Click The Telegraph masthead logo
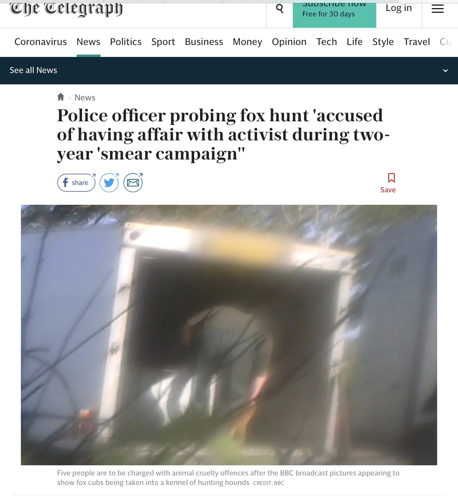Viewport: 458px width, 496px height. tap(66, 9)
